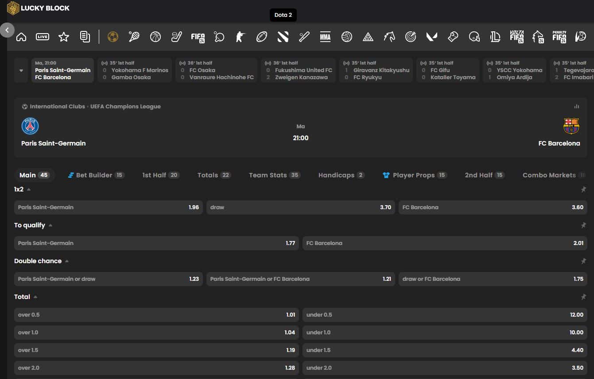Select the horse icon with 24 badge
Viewport: 594px width, 379px height.
point(538,37)
